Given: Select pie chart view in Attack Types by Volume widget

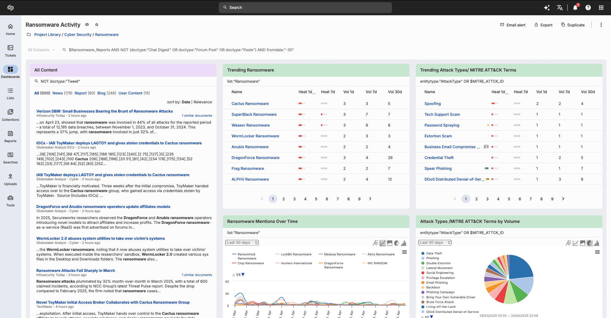Looking at the screenshot, I should [590, 243].
